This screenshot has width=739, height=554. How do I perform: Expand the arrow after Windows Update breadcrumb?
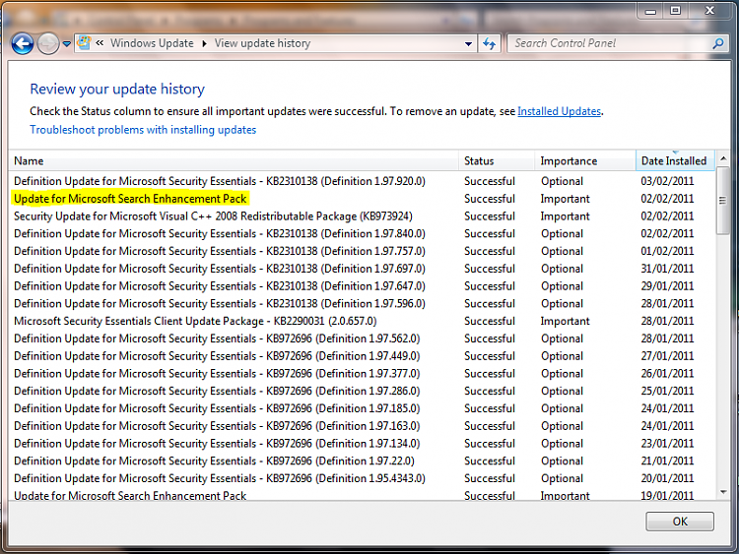204,43
